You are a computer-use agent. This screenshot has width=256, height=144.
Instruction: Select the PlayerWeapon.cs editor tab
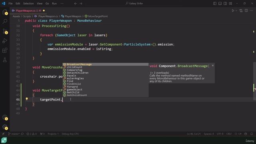tap(28, 11)
